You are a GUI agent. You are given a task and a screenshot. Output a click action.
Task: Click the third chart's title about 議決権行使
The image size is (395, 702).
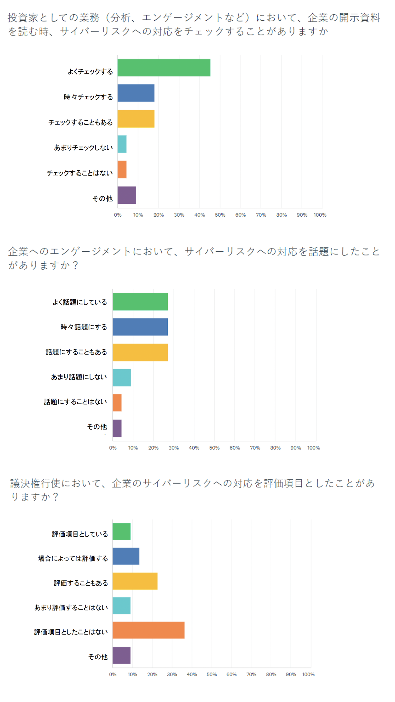tap(192, 490)
